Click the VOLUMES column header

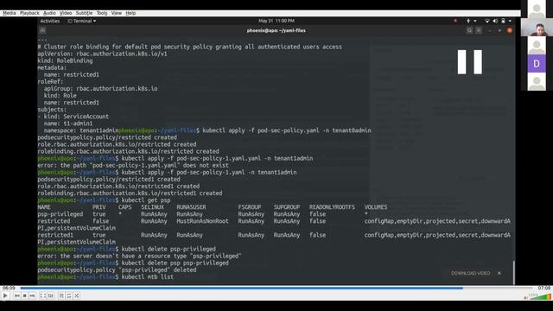coord(376,207)
